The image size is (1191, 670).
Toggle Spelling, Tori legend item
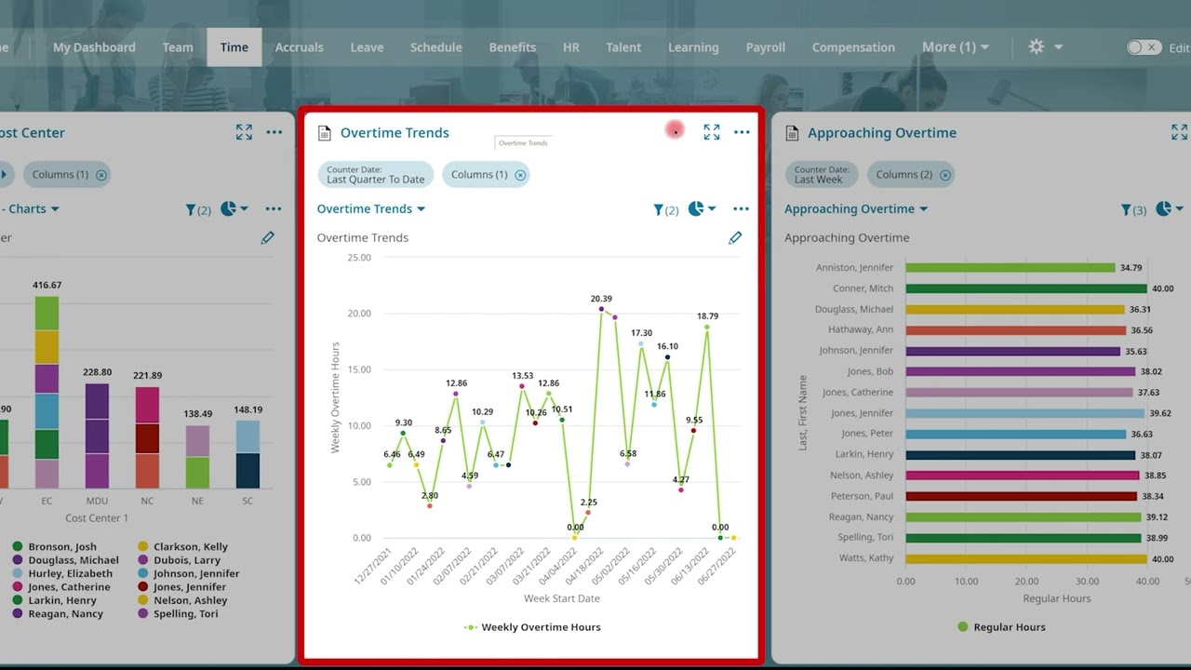tap(179, 614)
